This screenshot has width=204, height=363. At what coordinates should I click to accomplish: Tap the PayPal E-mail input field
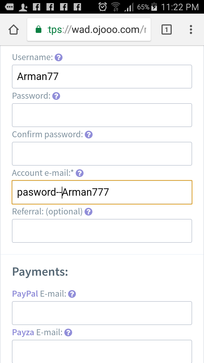tap(102, 313)
